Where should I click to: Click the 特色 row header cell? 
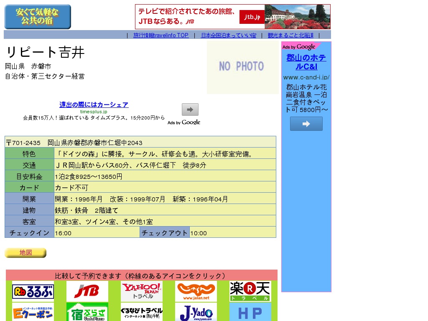coord(30,153)
